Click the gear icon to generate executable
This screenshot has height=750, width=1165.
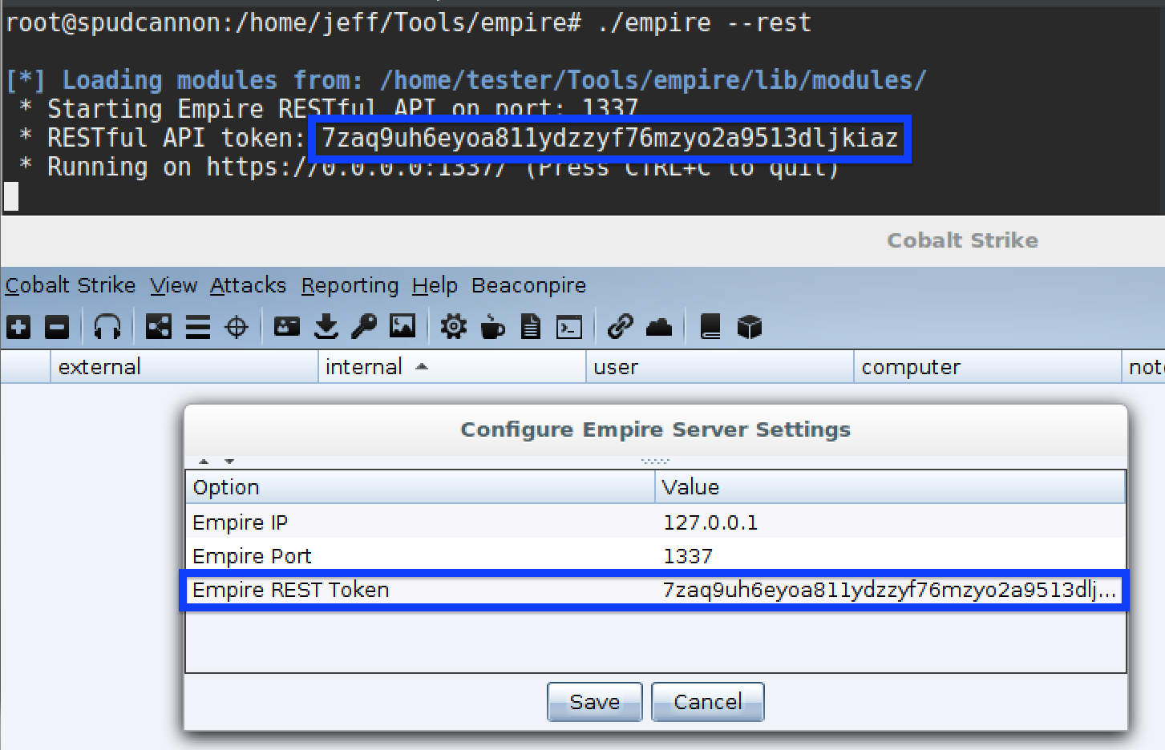454,327
